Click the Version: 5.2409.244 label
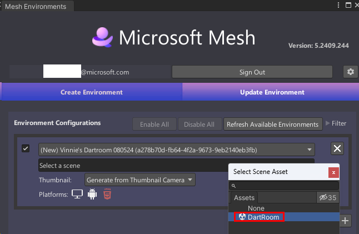The width and height of the screenshot is (359, 234). (318, 46)
